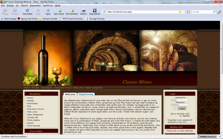The width and height of the screenshot is (223, 139).
Task: Click Web Links in the header link bar
Action: (78, 88)
